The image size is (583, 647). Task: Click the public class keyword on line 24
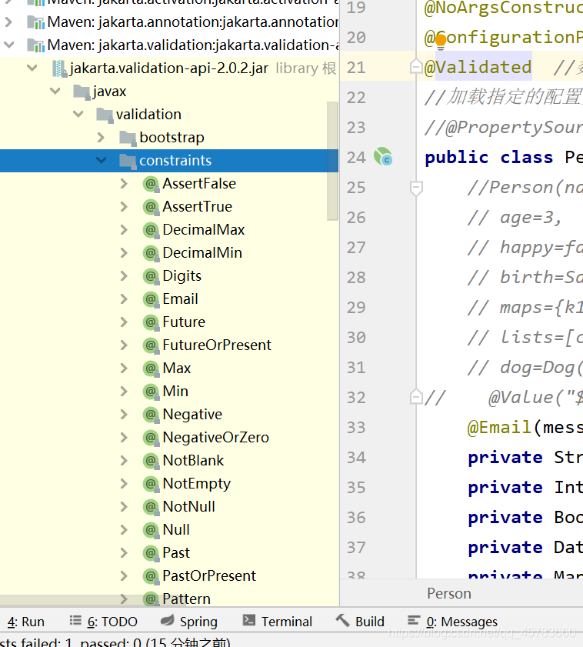pos(489,157)
